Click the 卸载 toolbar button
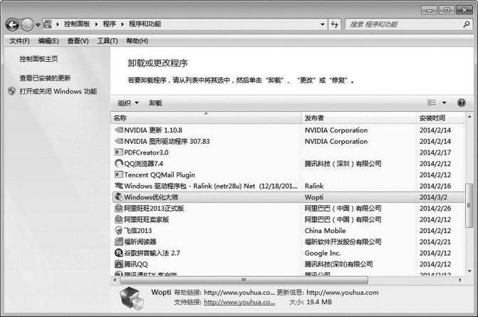 pos(155,103)
